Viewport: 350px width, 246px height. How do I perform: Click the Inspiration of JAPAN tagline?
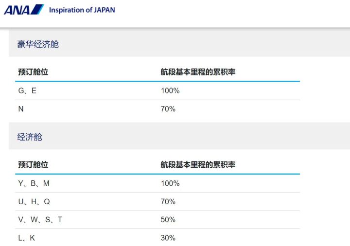[x=82, y=10]
